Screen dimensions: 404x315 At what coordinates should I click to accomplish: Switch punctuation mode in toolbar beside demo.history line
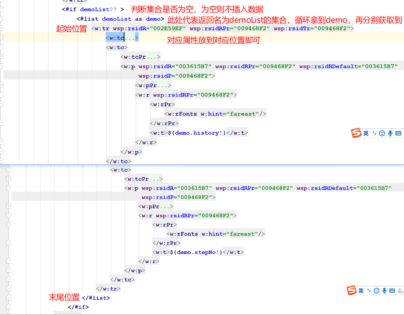(374, 133)
